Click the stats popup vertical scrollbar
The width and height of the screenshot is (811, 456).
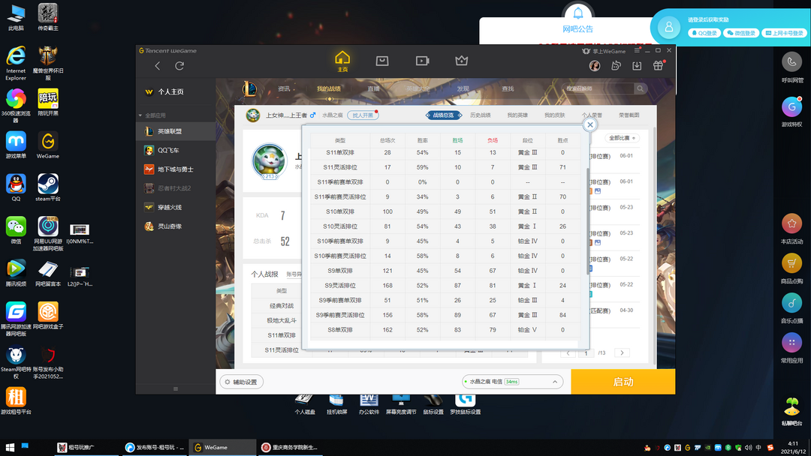coord(587,220)
